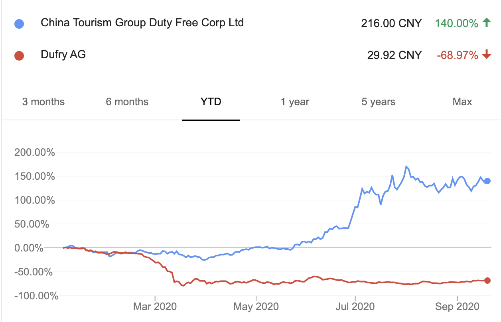Click the 216.00 CNY price value
The image size is (501, 322).
391,24
